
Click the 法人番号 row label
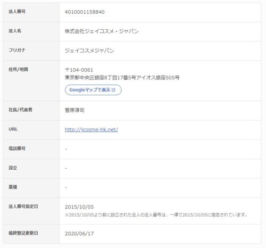point(17,12)
